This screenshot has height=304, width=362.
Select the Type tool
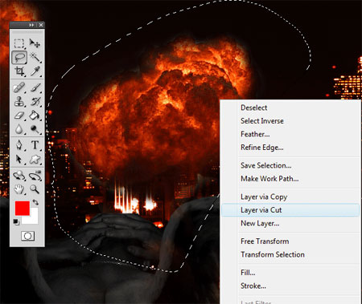click(x=35, y=145)
